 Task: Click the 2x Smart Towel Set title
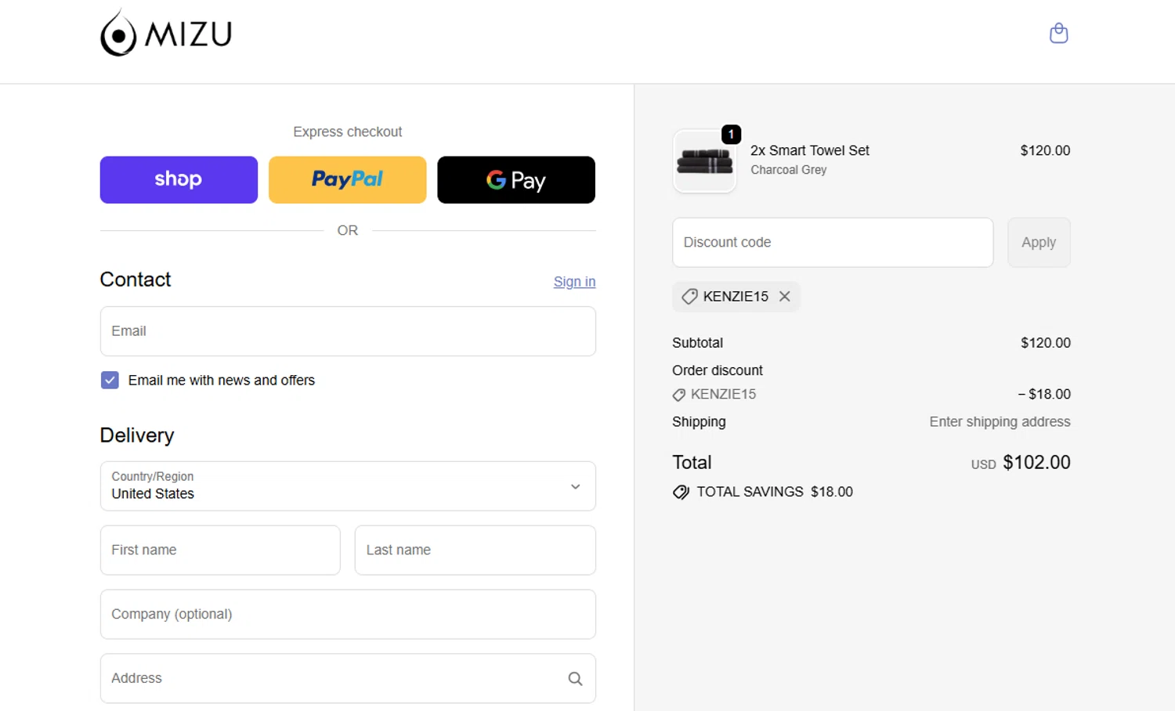(x=810, y=150)
